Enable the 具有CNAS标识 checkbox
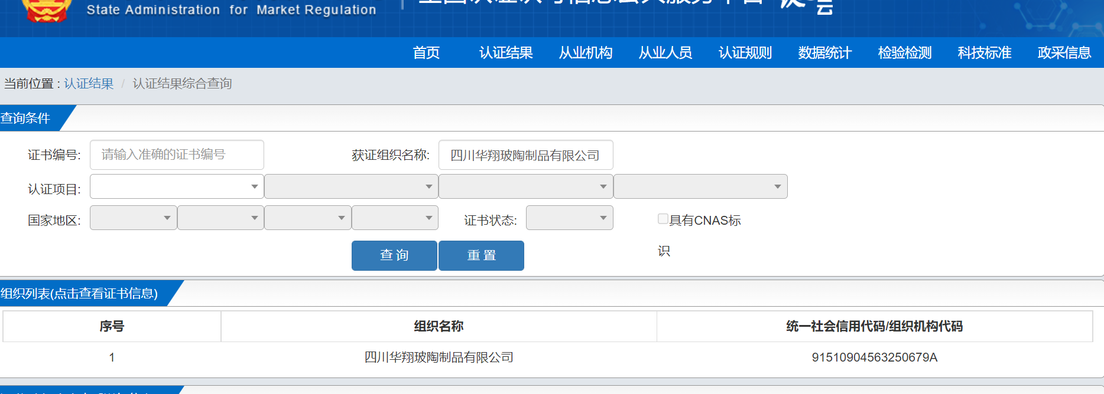 [x=663, y=219]
